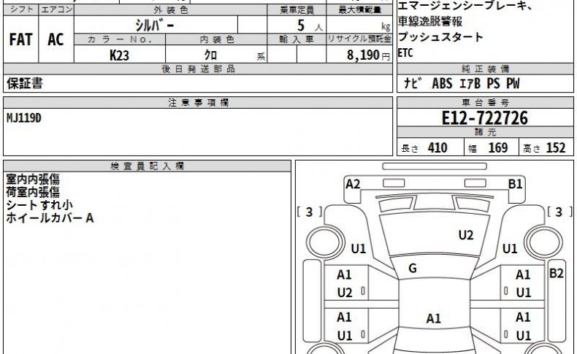
Task: Click the height value '152'
Action: click(556, 147)
